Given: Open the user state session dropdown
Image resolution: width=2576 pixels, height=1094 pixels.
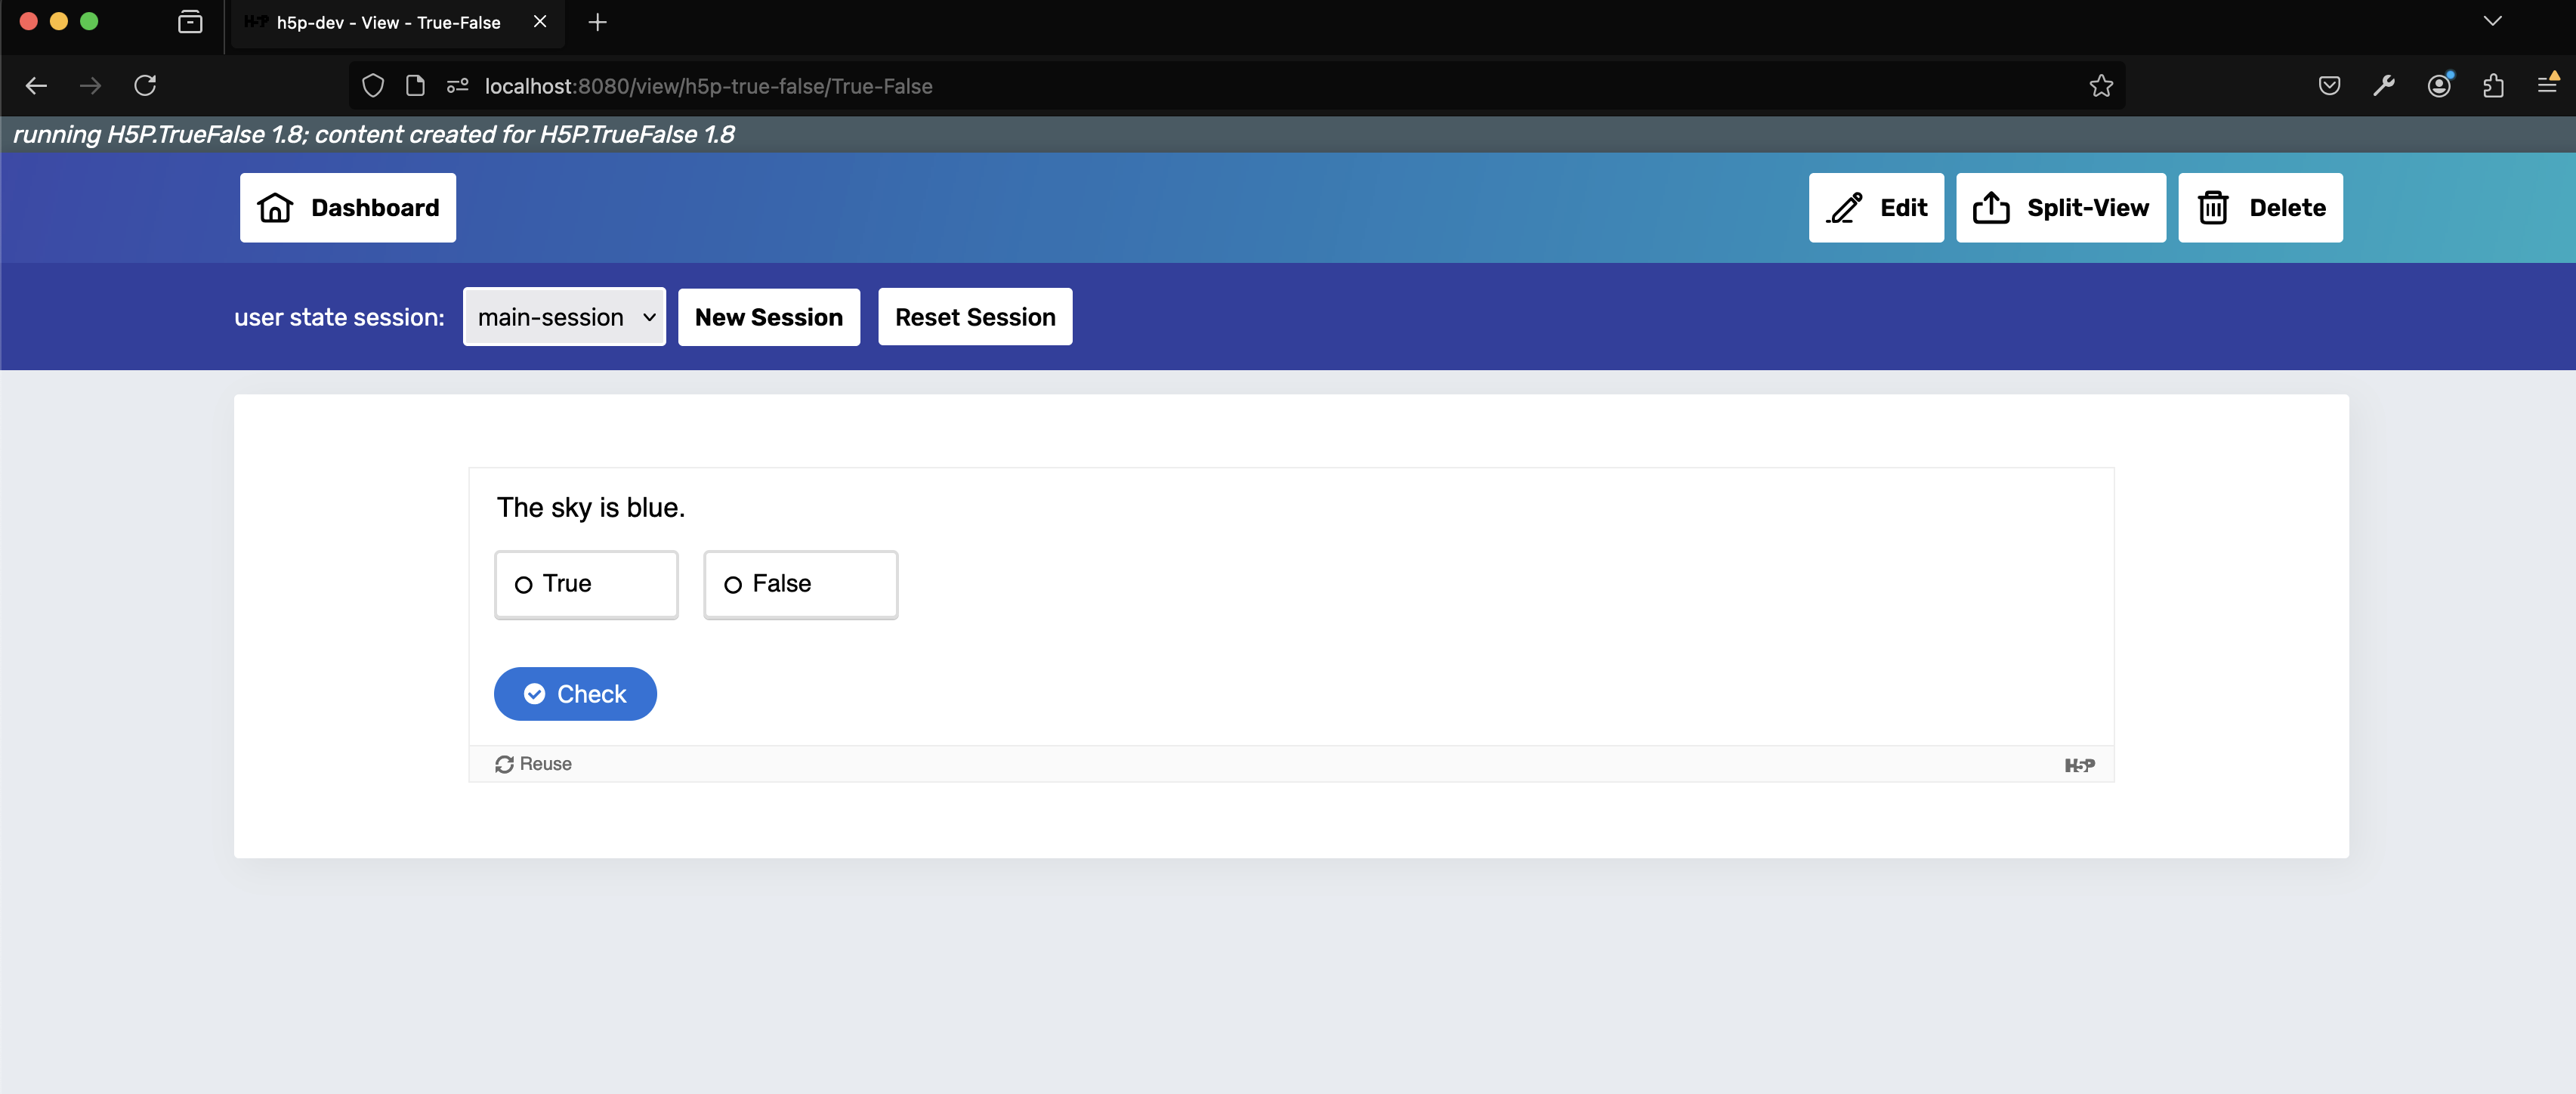Looking at the screenshot, I should coord(564,317).
